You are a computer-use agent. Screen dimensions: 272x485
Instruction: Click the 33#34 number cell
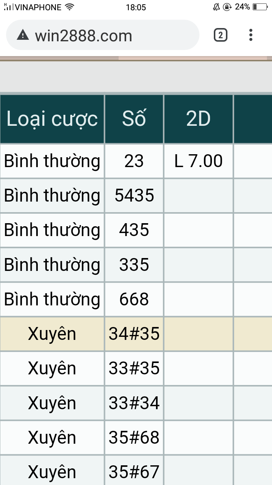(134, 403)
